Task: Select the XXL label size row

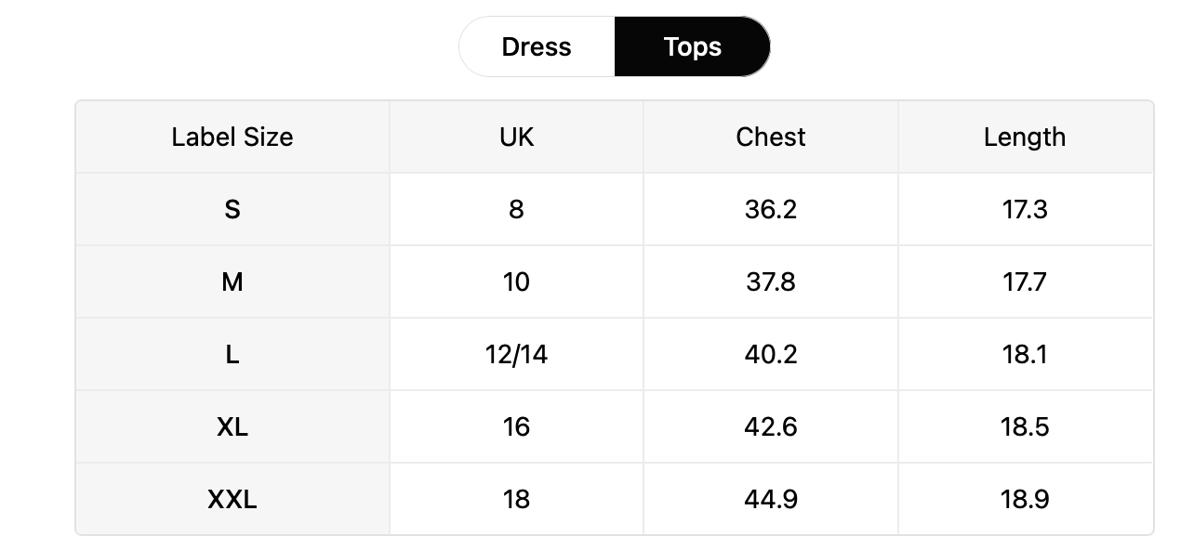Action: (614, 499)
